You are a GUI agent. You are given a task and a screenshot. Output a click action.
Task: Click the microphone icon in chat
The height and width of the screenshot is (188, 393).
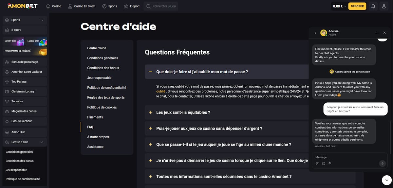pos(330,163)
